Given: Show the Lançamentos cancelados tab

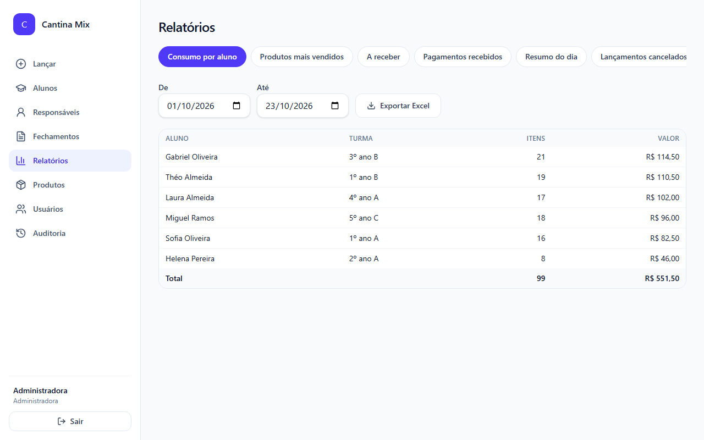Looking at the screenshot, I should (639, 57).
